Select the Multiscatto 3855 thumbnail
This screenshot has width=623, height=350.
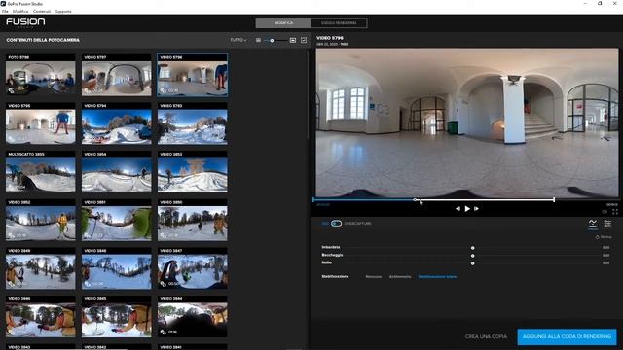click(41, 172)
